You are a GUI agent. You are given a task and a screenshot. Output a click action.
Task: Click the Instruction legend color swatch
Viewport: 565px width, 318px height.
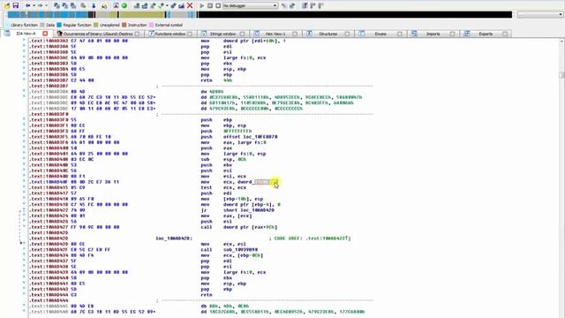tap(124, 25)
